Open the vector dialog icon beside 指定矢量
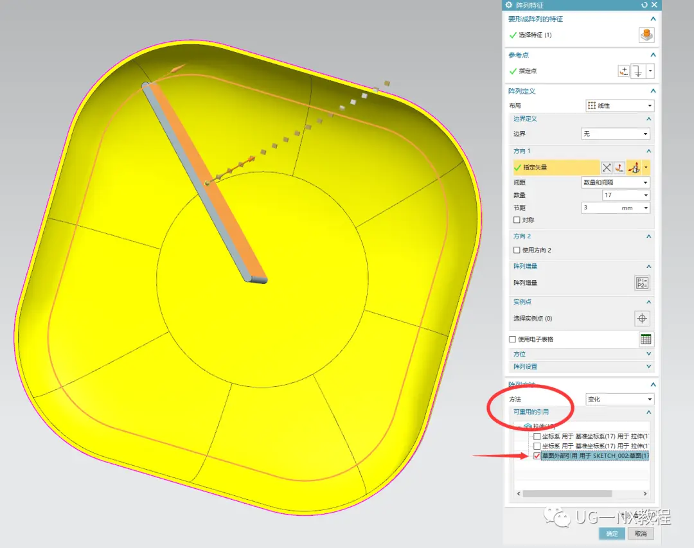Image resolution: width=694 pixels, height=548 pixels. pos(619,167)
